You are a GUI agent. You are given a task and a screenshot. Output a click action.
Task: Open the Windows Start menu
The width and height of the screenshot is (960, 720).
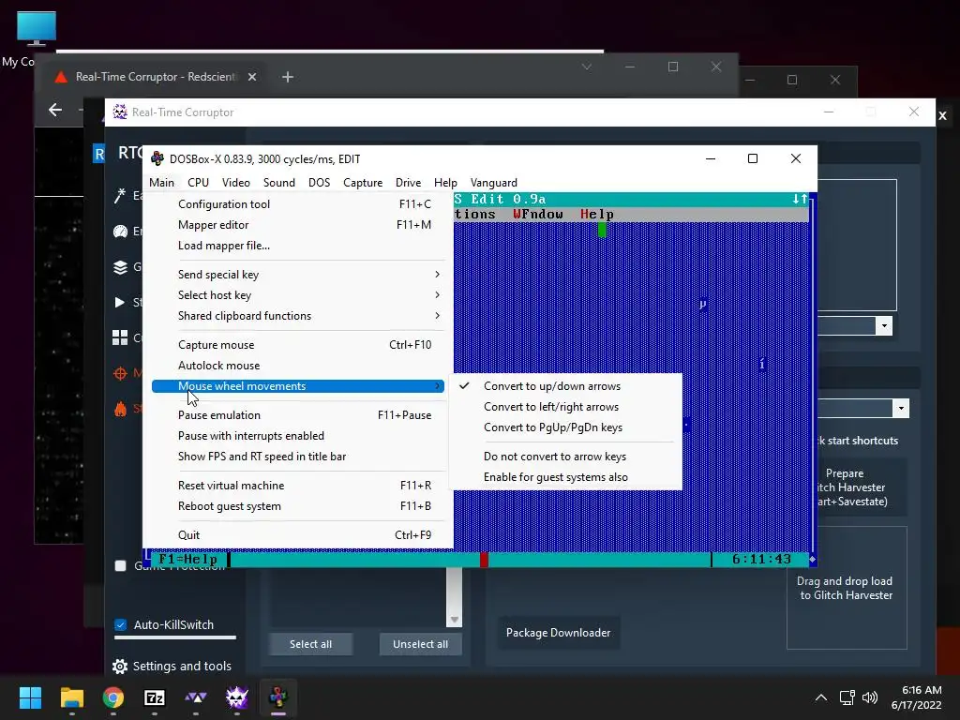[x=30, y=697]
